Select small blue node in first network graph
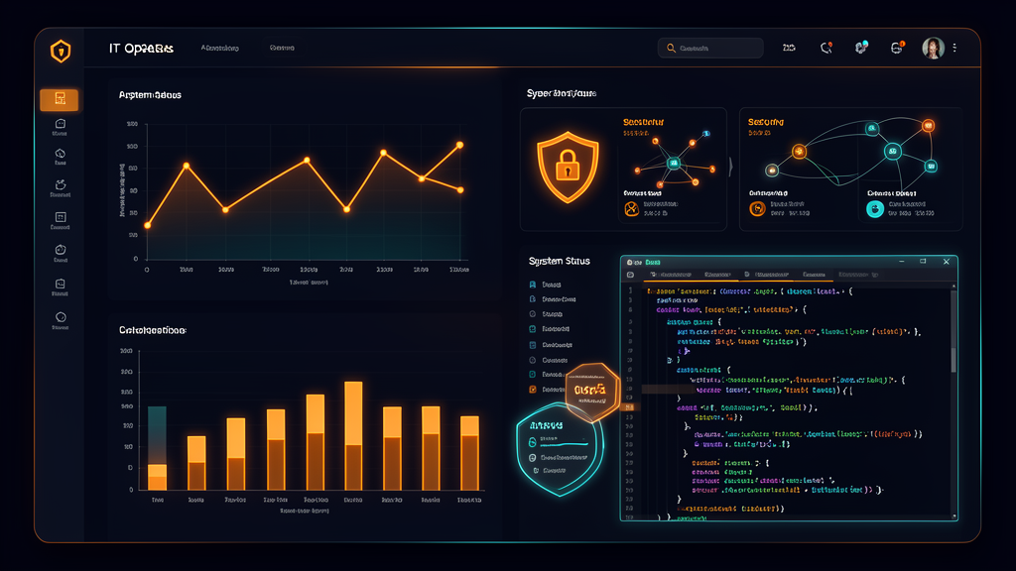 [706, 134]
